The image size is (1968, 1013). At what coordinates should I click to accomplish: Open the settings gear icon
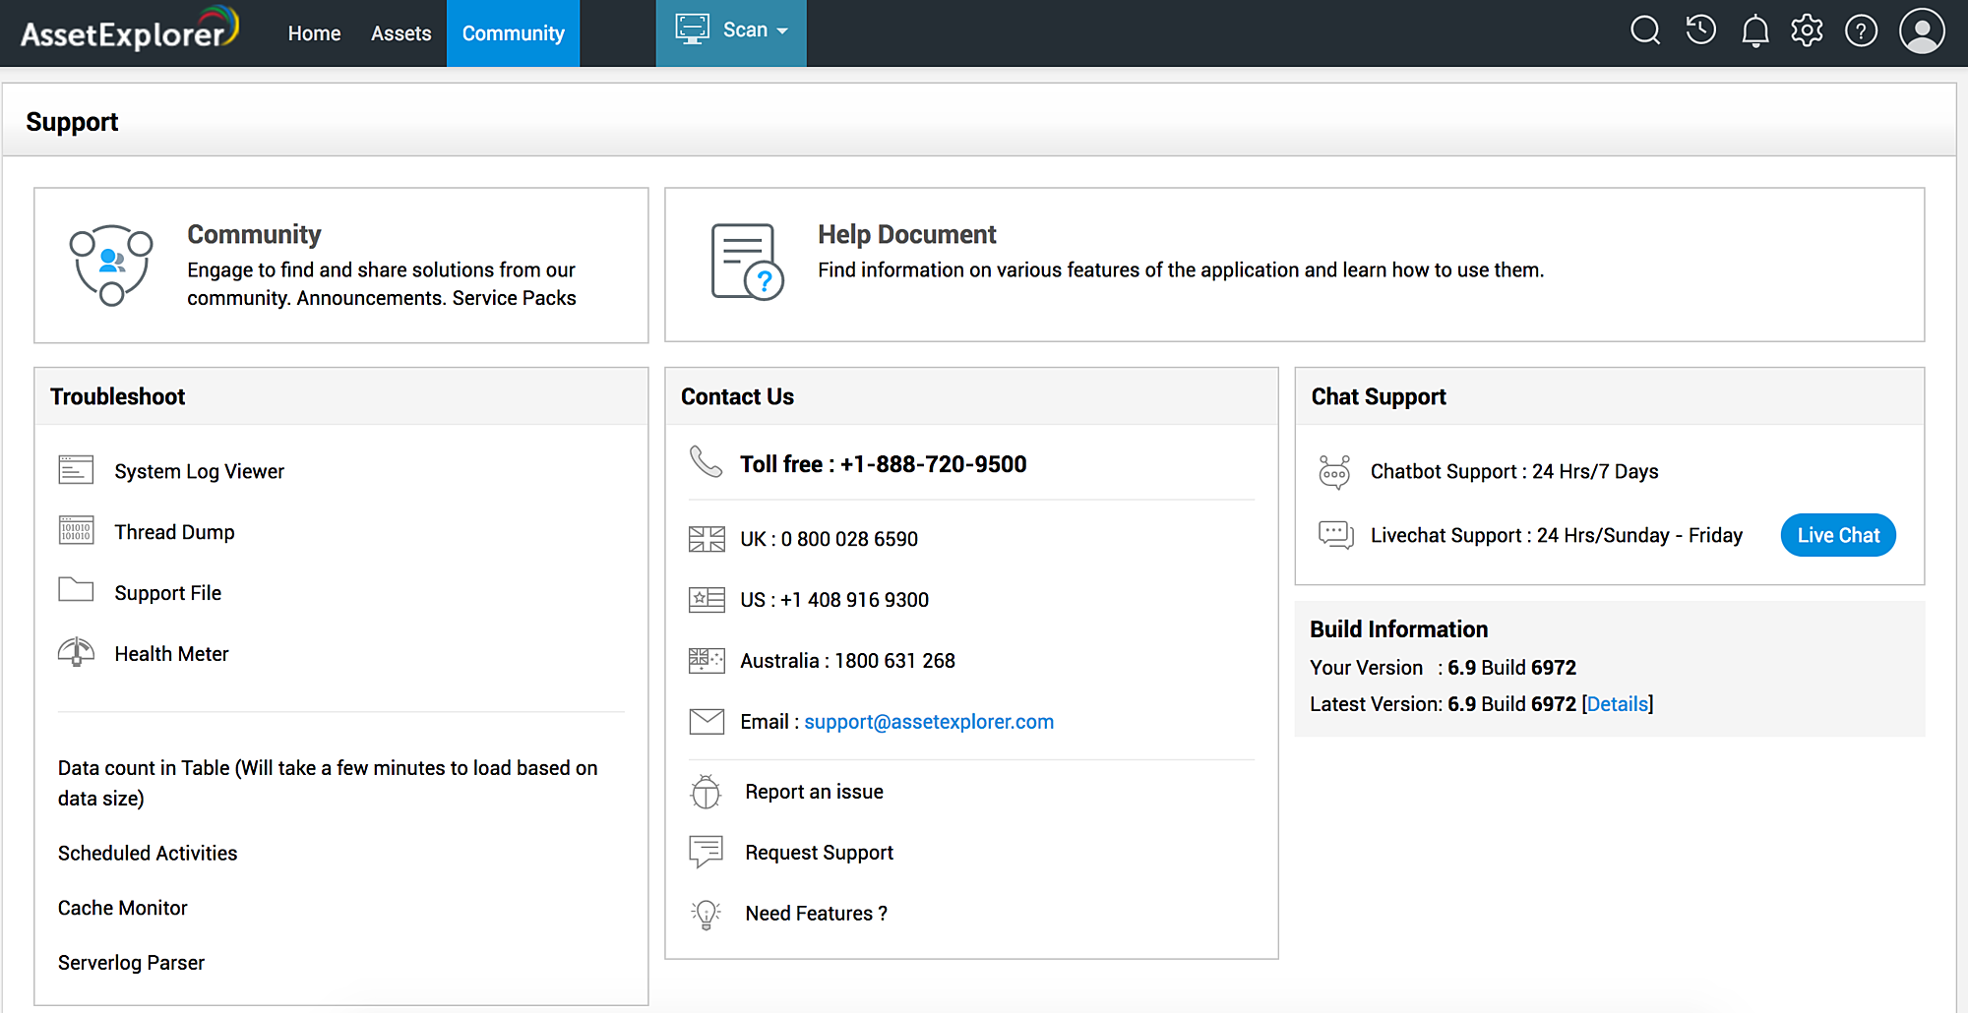[1807, 31]
